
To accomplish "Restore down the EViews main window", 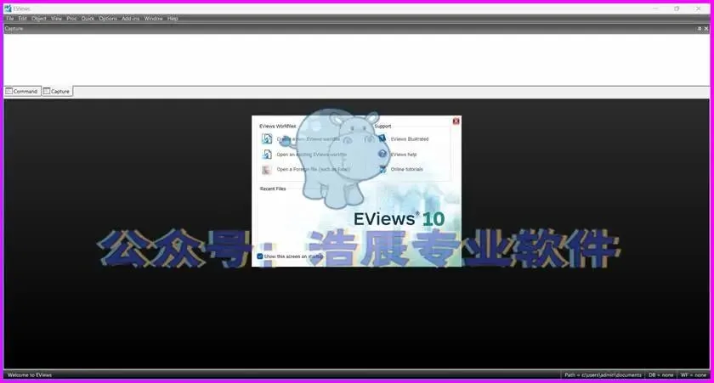I will click(x=677, y=8).
